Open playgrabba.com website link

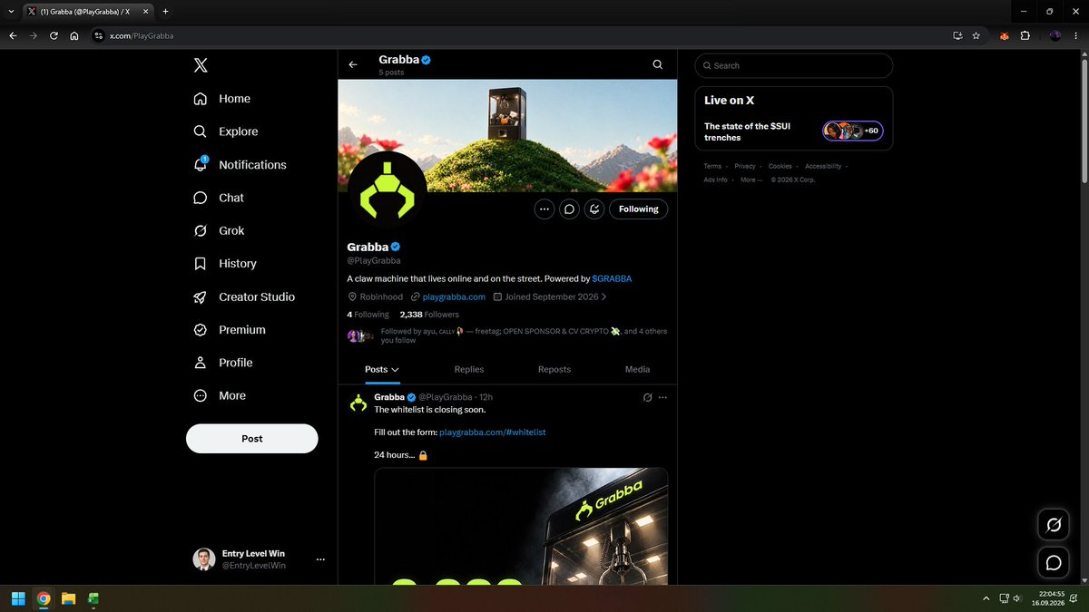pyautogui.click(x=454, y=296)
